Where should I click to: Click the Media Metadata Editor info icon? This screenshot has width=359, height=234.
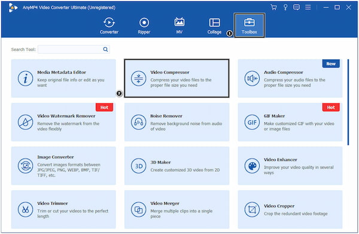(x=25, y=78)
